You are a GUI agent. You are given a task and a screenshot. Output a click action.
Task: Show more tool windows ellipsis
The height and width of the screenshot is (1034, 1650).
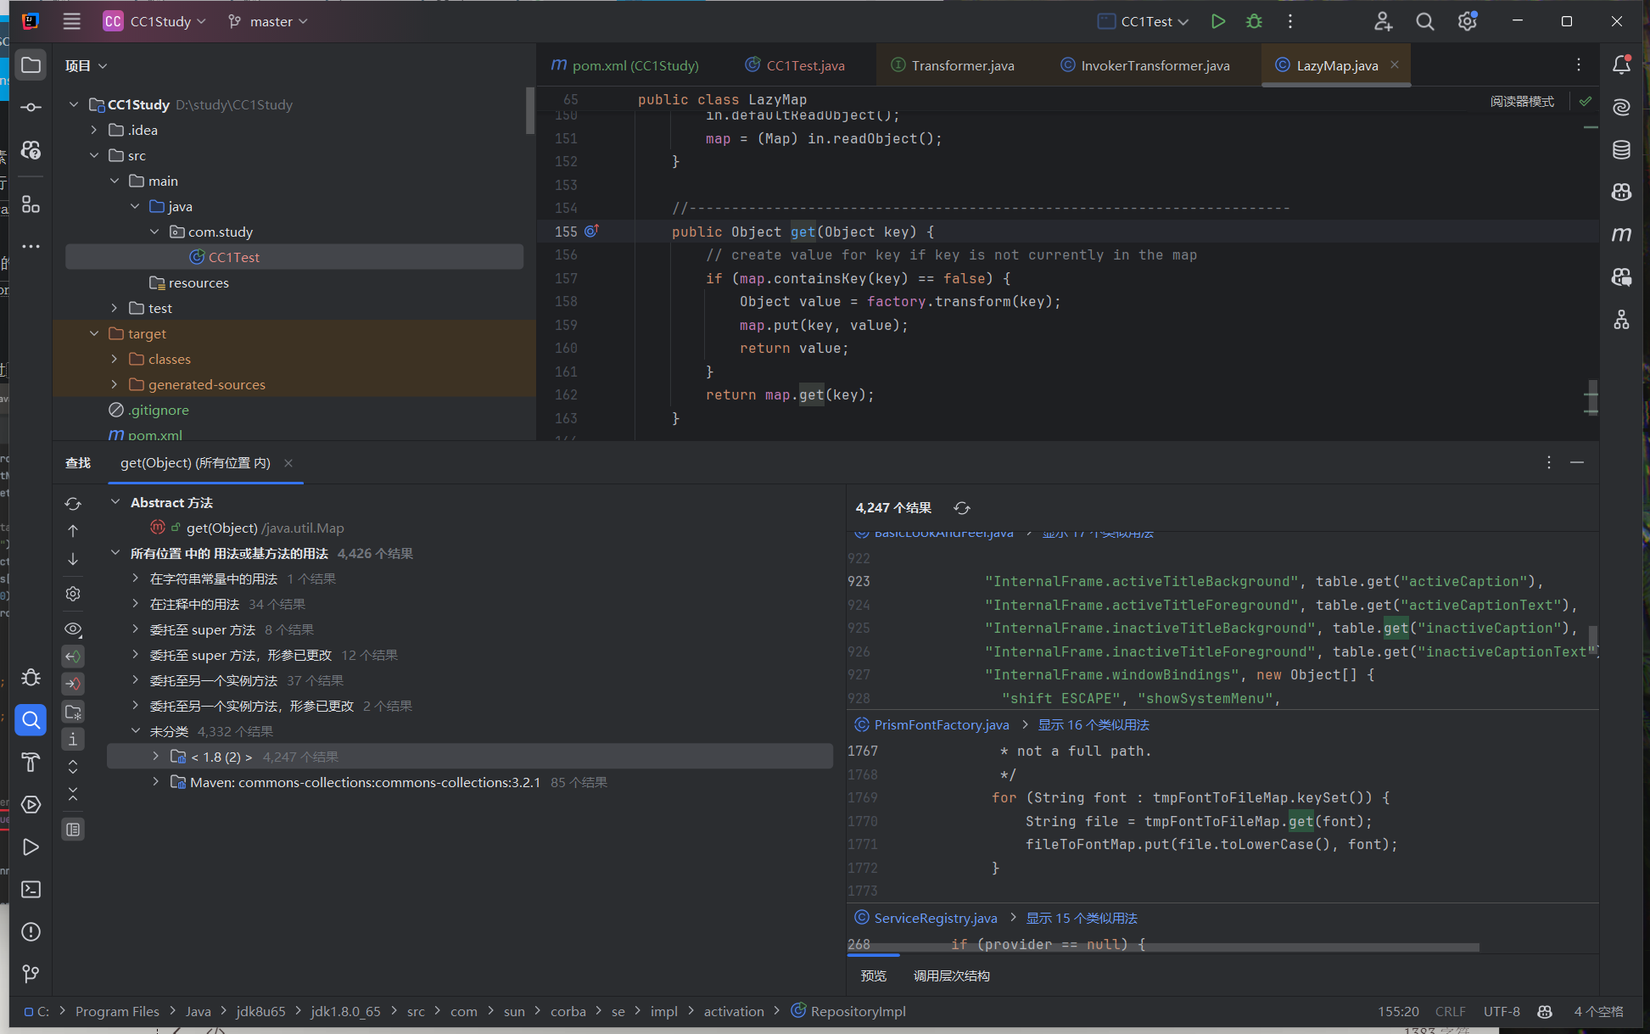click(x=31, y=246)
